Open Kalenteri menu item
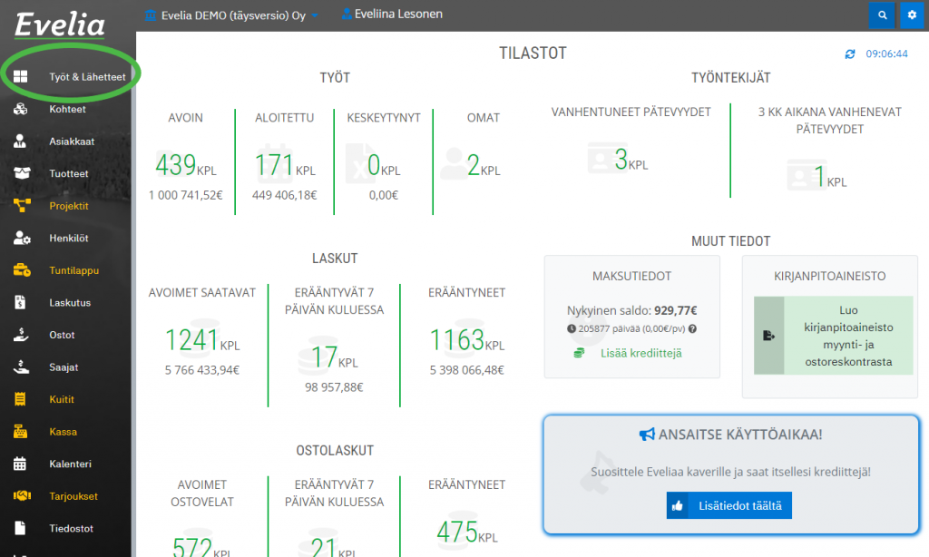Image resolution: width=929 pixels, height=557 pixels. pos(70,464)
